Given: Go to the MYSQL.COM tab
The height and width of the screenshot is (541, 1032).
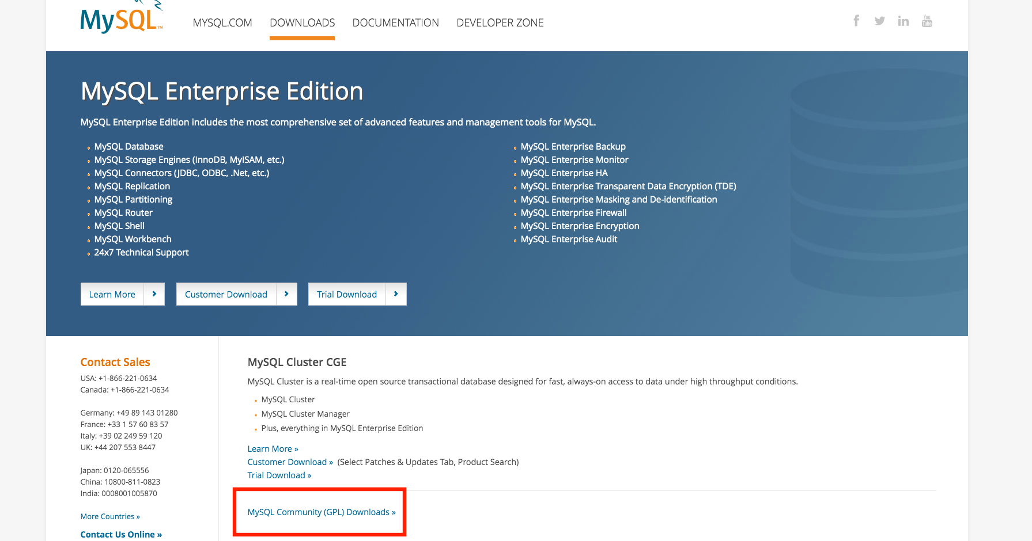Looking at the screenshot, I should coord(222,23).
